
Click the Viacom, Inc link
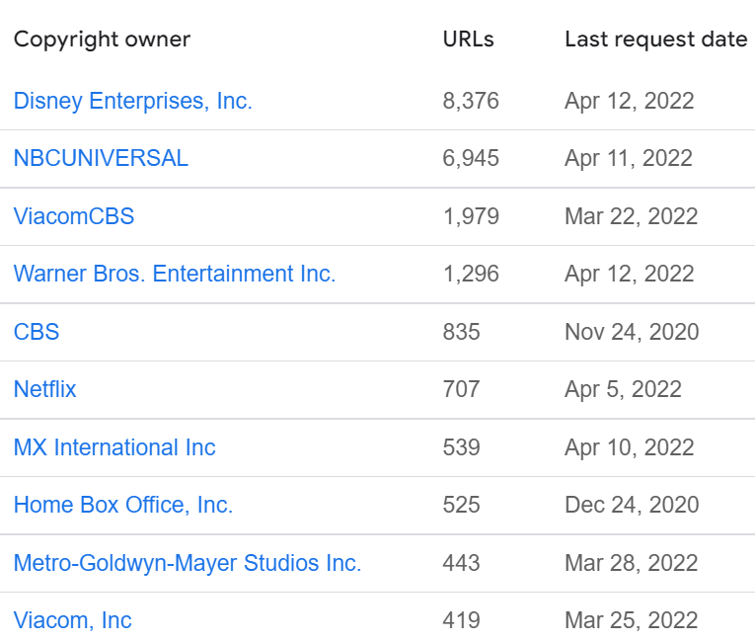pyautogui.click(x=73, y=620)
